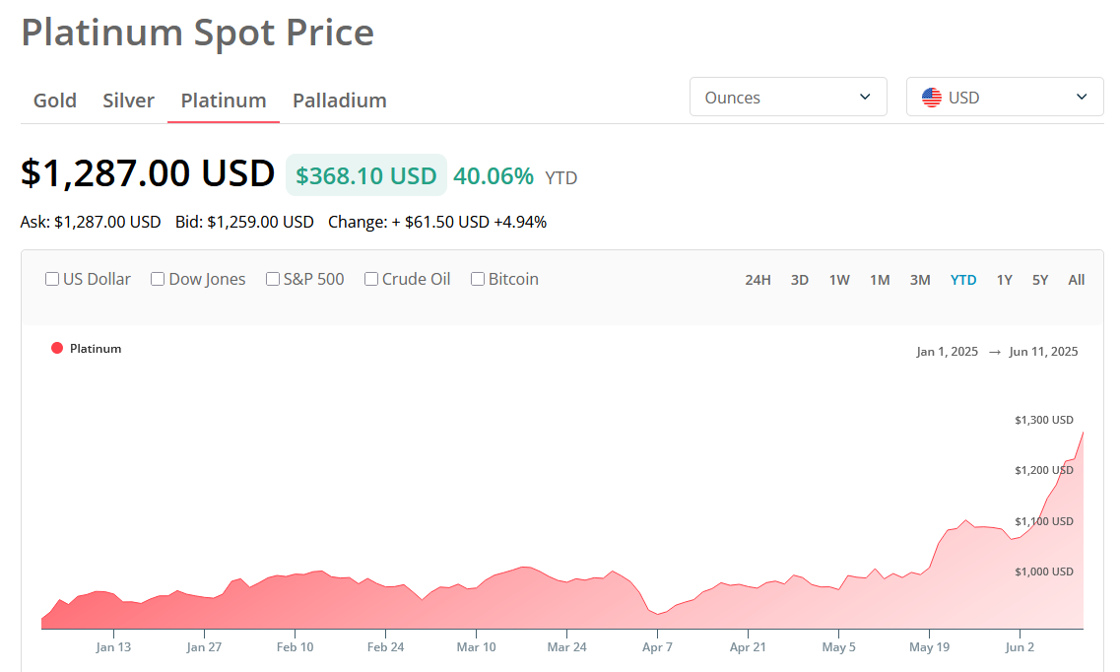
Task: Enable the Crude Oil comparison checkbox
Action: click(x=371, y=279)
